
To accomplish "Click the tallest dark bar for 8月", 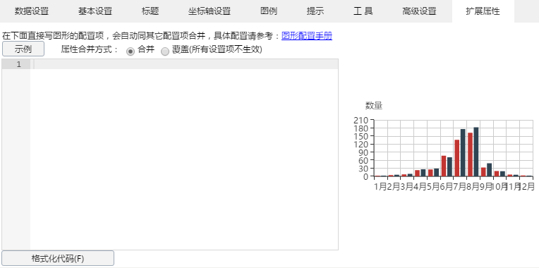I will (x=476, y=152).
